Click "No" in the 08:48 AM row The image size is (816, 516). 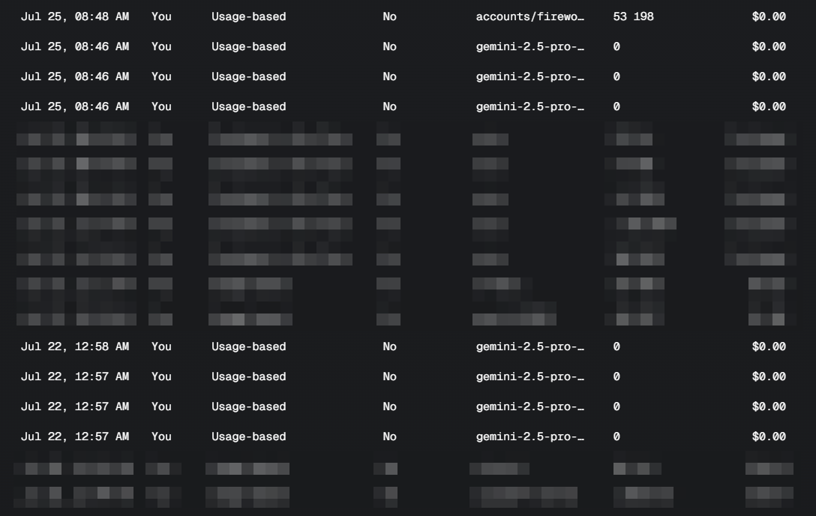(389, 16)
